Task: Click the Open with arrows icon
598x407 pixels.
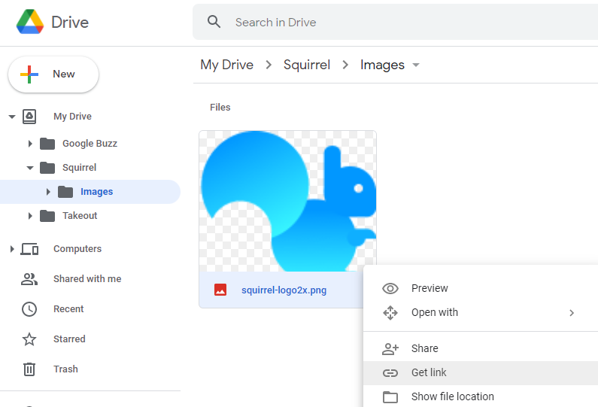Action: click(x=390, y=312)
